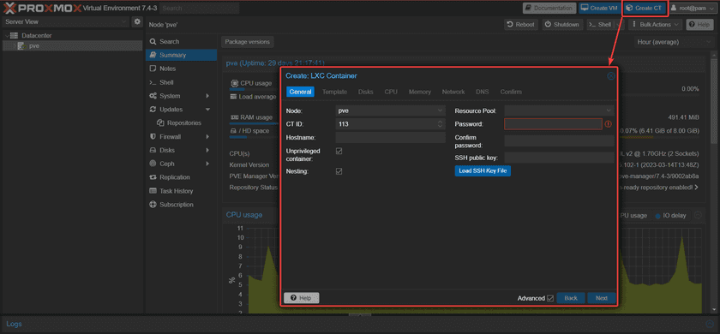Expand the pve node arrow in tree
This screenshot has height=334, width=720.
pyautogui.click(x=15, y=46)
